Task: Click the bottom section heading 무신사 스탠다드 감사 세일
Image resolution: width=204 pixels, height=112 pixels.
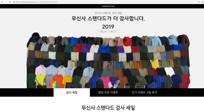Action: coord(108,108)
